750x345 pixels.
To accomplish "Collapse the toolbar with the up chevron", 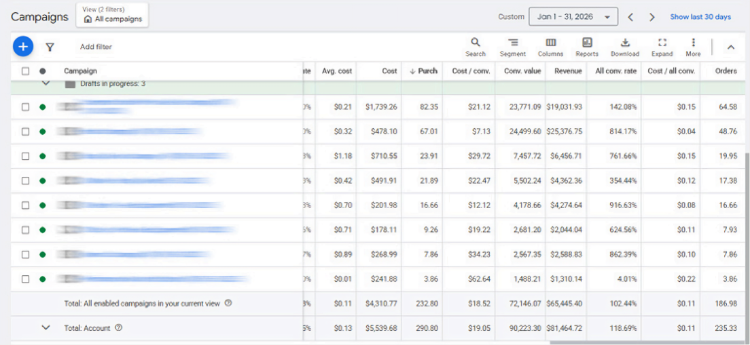I will [730, 47].
